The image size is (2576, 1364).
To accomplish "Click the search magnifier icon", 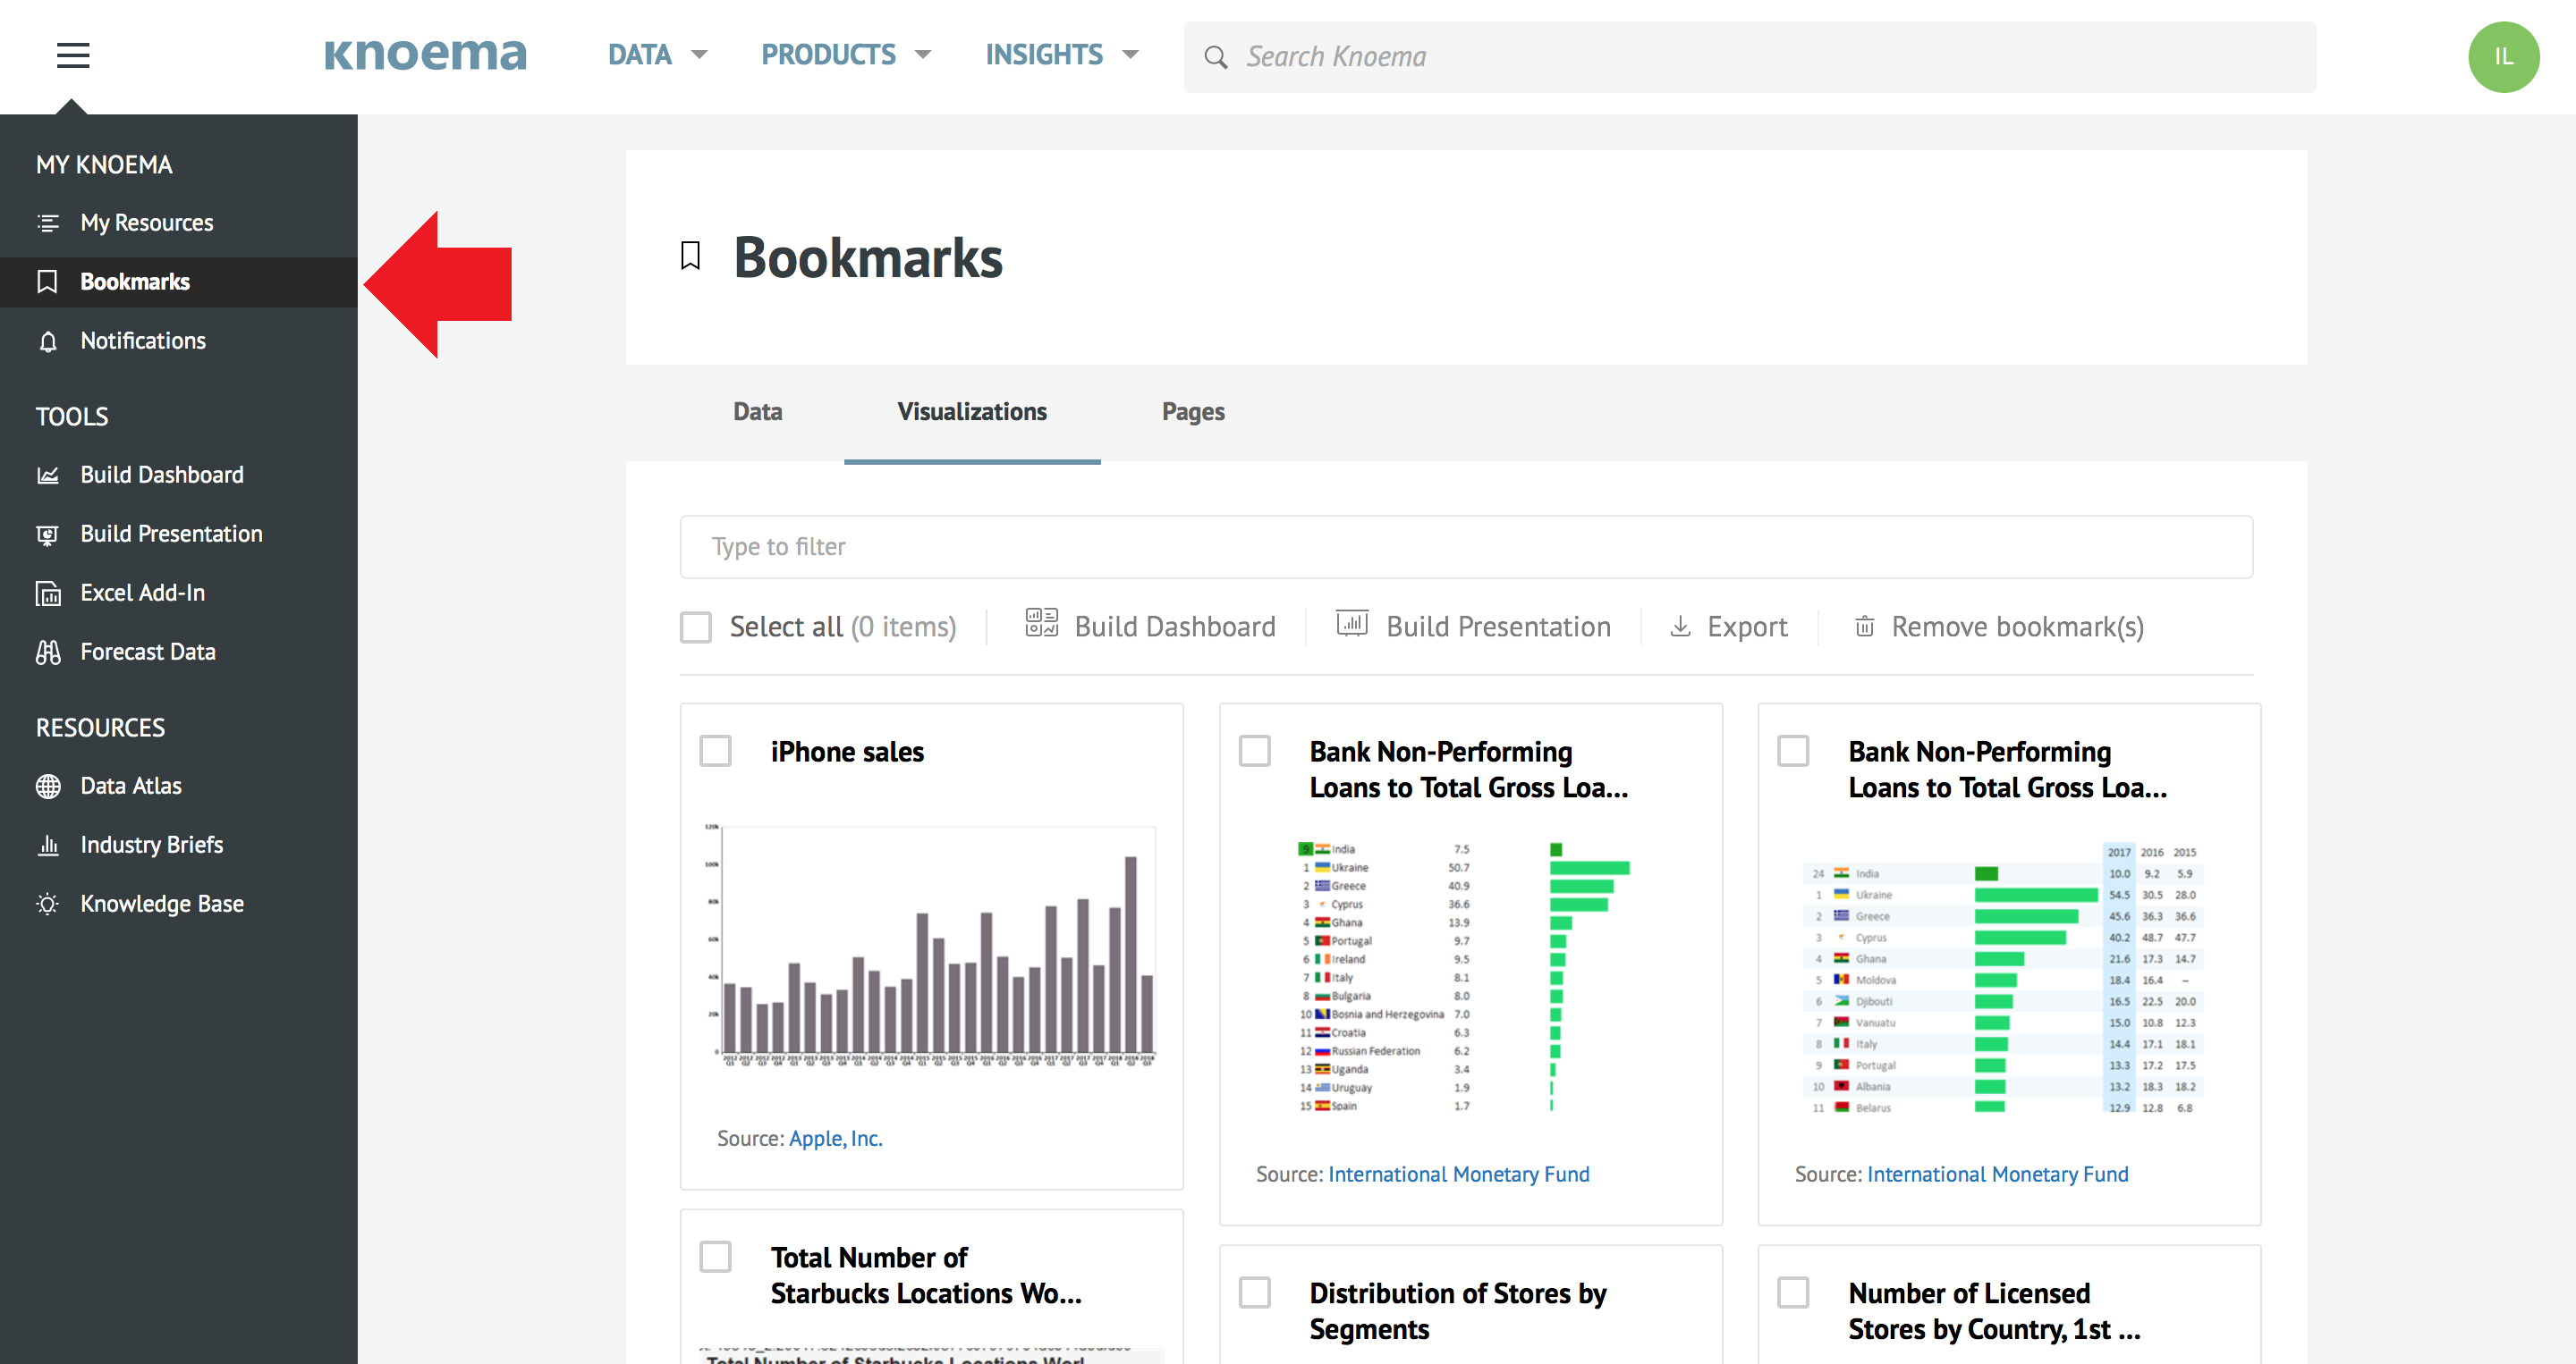I will click(1215, 57).
